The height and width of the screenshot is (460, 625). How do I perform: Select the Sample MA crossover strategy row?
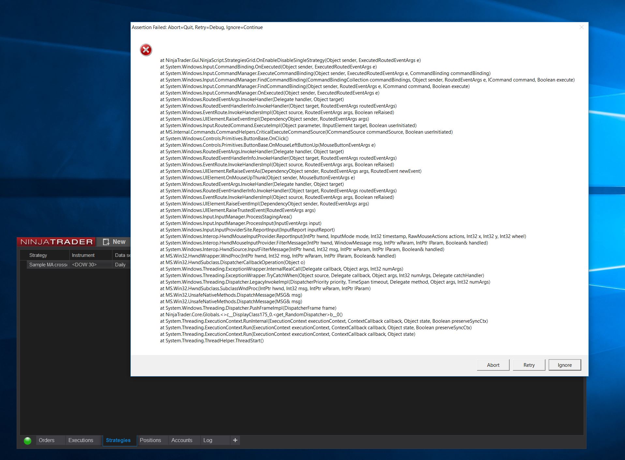click(x=75, y=265)
